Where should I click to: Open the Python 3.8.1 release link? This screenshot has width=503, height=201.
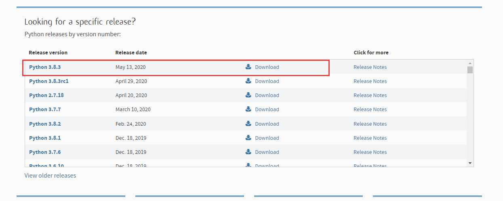(x=45, y=138)
